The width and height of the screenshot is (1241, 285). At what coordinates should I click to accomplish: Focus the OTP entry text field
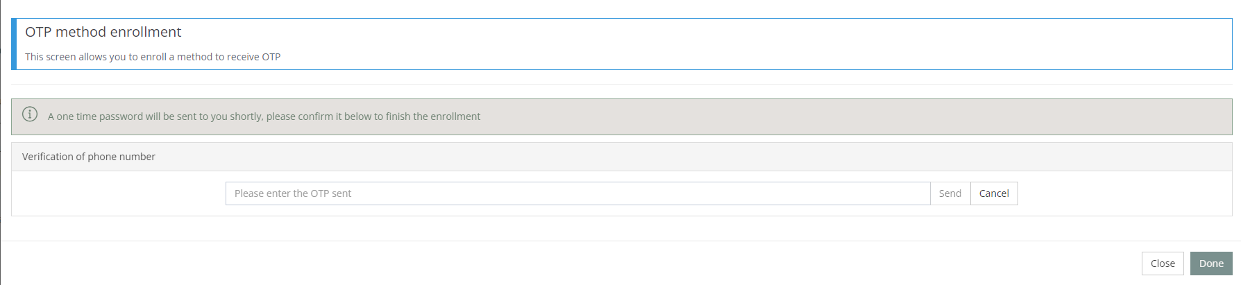(x=577, y=193)
